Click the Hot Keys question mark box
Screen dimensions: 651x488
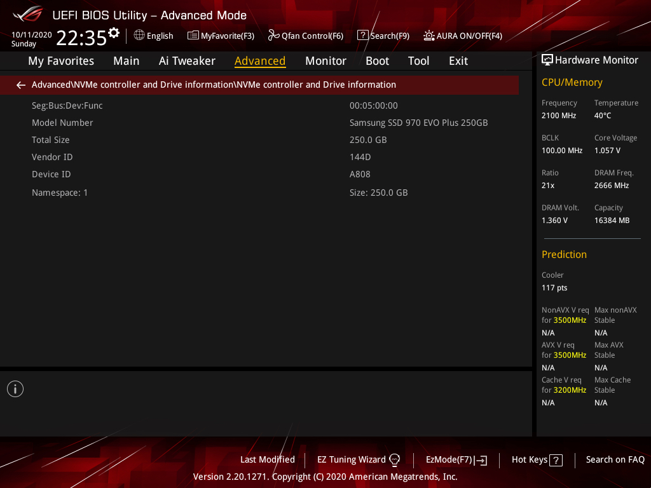coord(556,460)
